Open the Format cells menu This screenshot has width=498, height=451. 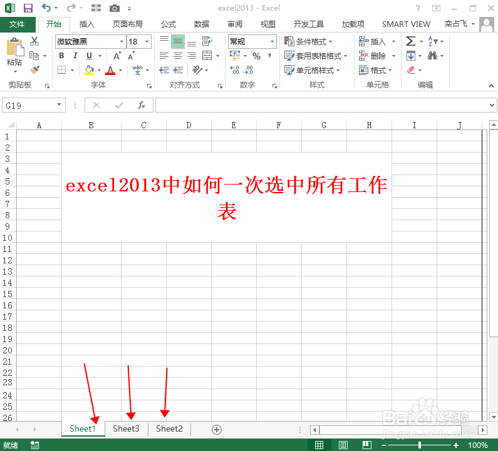click(x=375, y=70)
